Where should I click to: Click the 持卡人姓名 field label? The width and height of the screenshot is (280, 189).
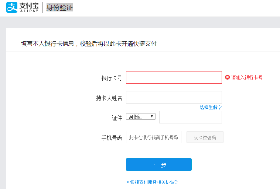pos(109,98)
